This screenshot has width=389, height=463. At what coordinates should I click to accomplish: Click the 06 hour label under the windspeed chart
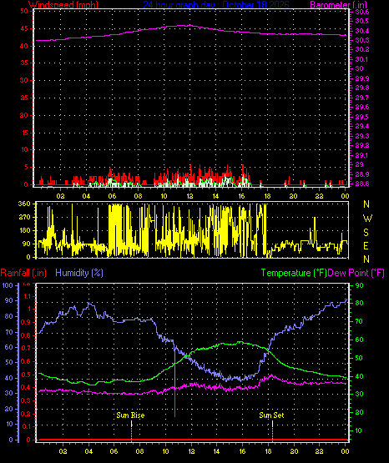[112, 196]
